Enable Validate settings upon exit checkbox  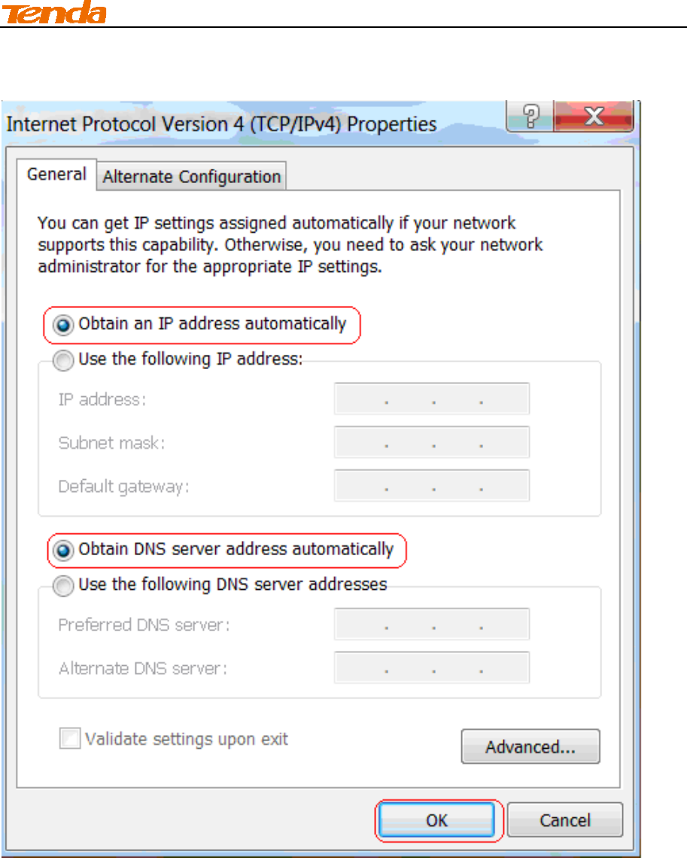70,738
